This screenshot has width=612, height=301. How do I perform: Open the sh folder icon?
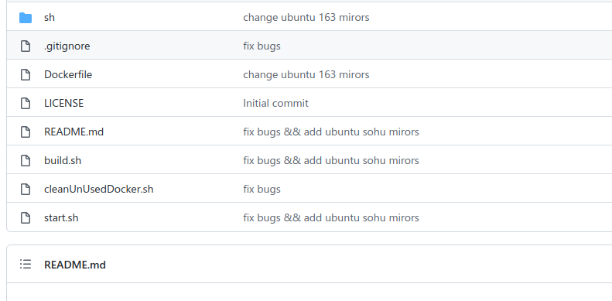(26, 18)
